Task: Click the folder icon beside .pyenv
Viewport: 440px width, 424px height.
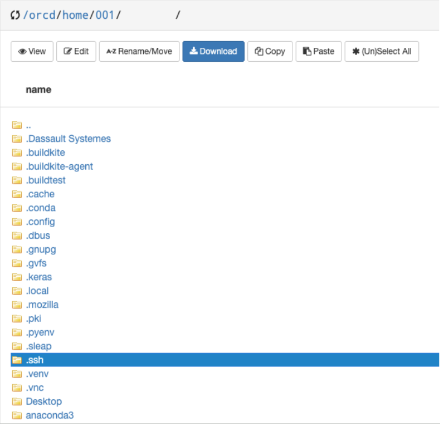Action: (x=17, y=333)
